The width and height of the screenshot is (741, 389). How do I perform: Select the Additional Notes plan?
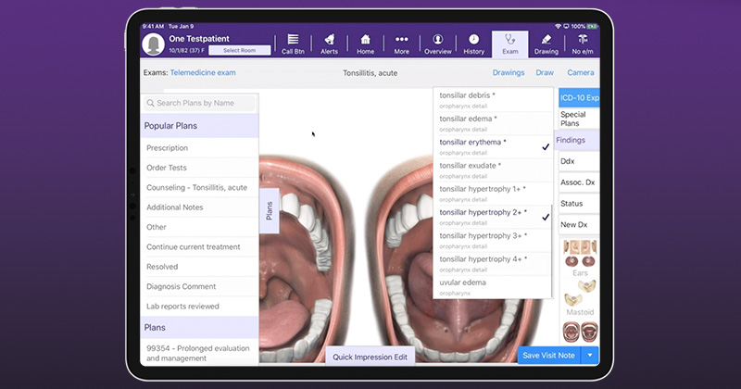tap(199, 207)
